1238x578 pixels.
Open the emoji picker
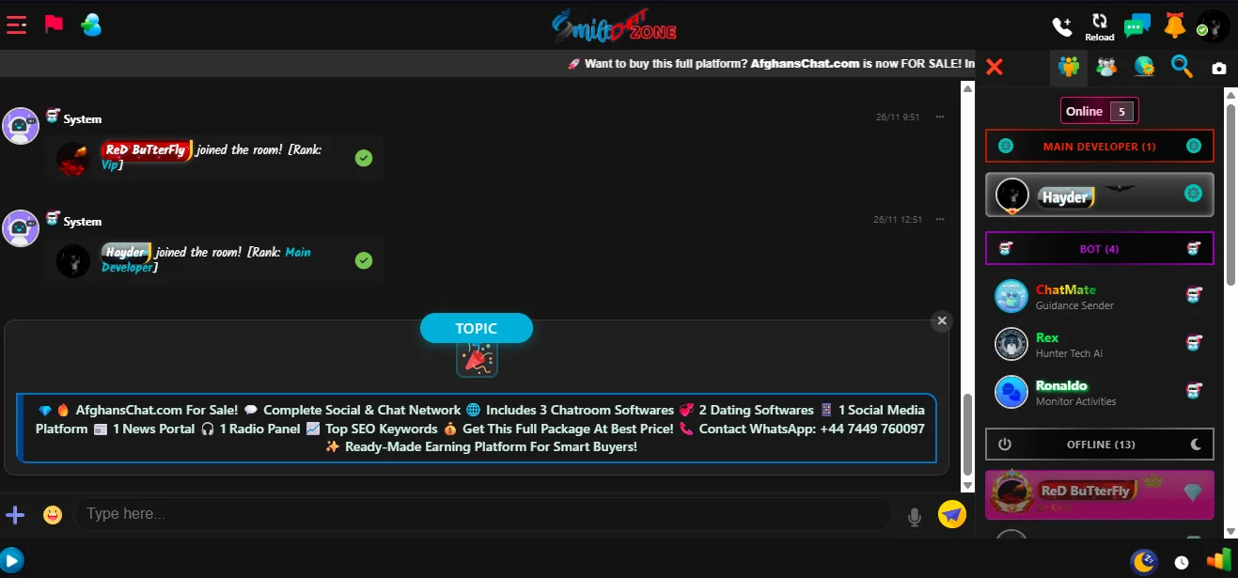(53, 514)
